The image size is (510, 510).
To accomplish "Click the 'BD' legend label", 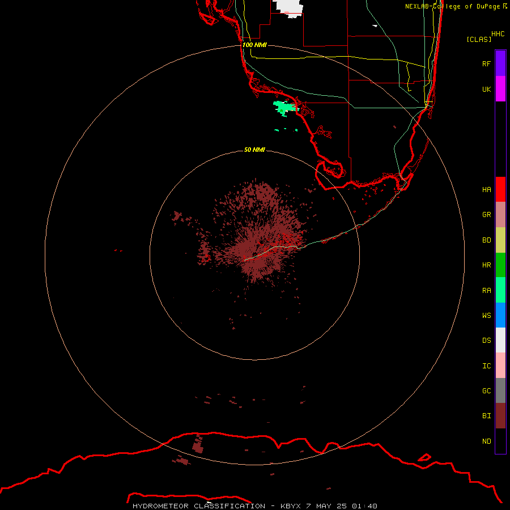I will 486,240.
